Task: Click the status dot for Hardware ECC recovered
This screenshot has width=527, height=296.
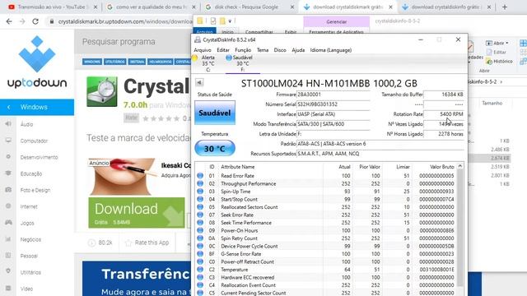Action: pyautogui.click(x=200, y=277)
